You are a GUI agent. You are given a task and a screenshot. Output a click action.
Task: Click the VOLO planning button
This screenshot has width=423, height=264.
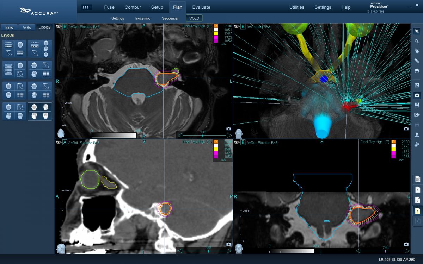[194, 18]
